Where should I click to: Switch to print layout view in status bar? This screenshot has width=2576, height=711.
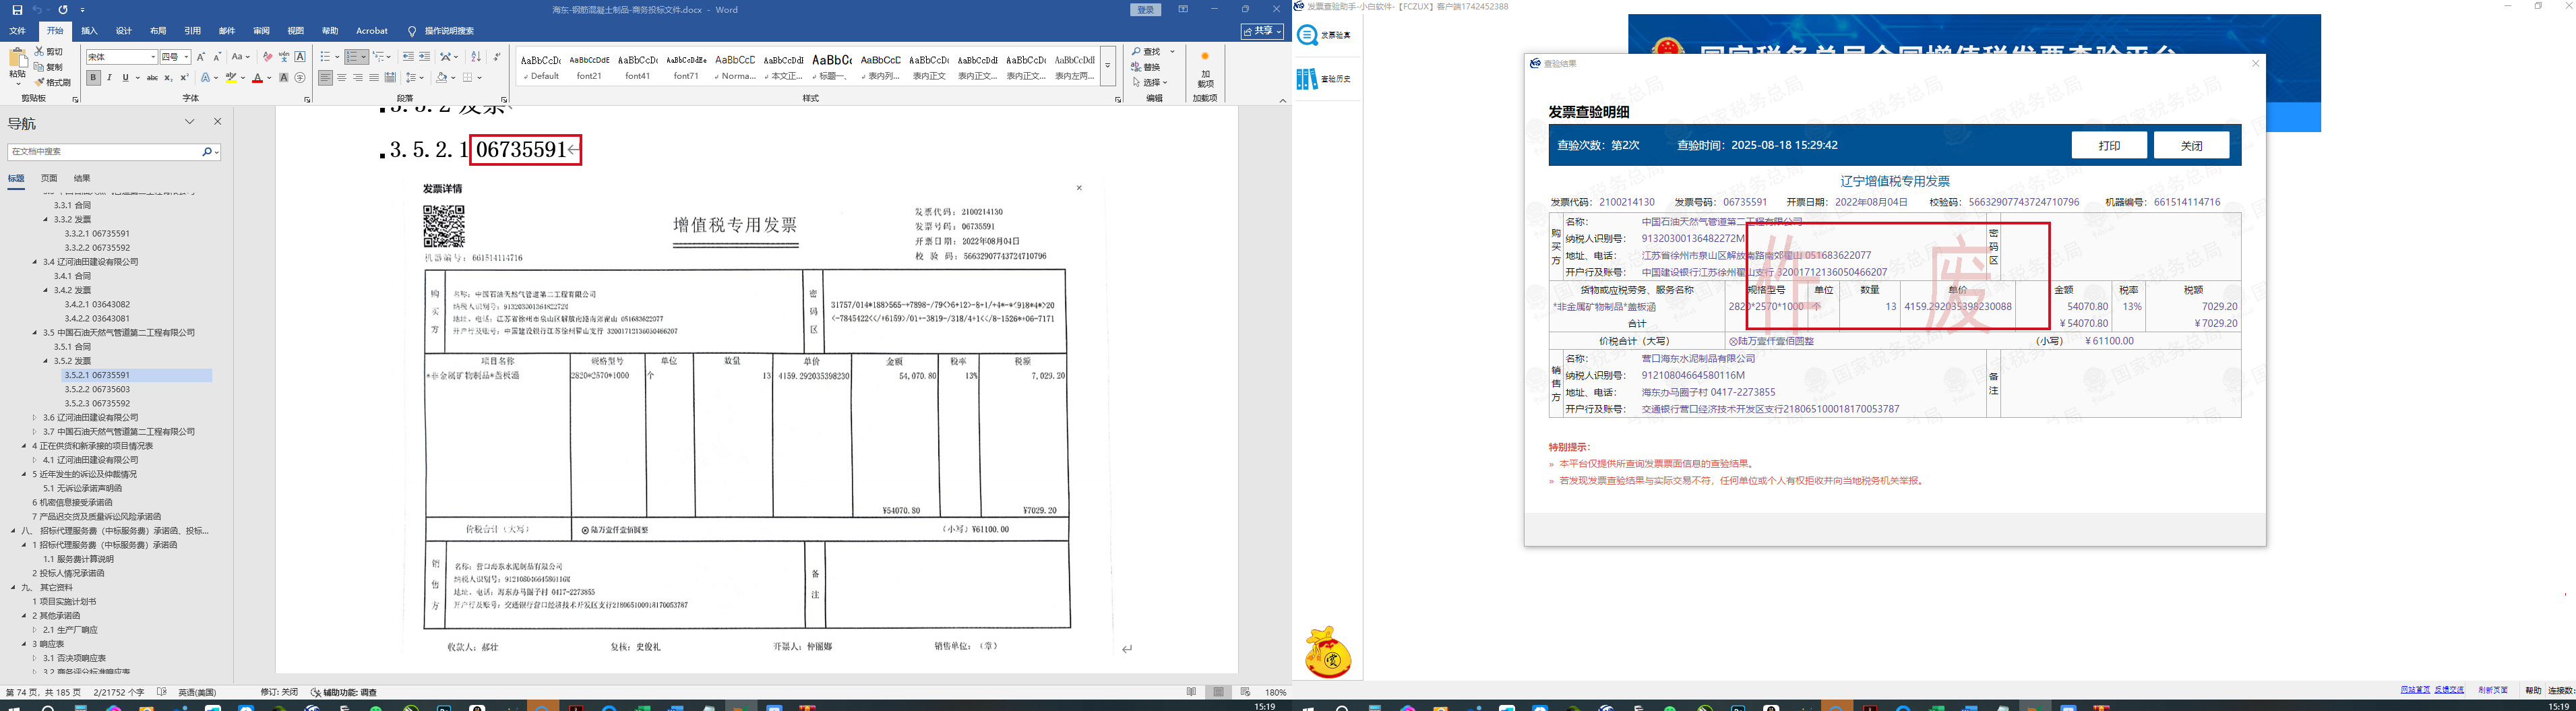point(1218,692)
